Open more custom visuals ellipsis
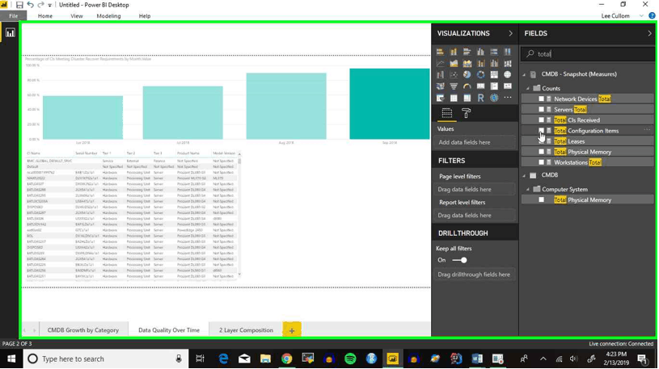Image resolution: width=659 pixels, height=369 pixels. pos(508,98)
